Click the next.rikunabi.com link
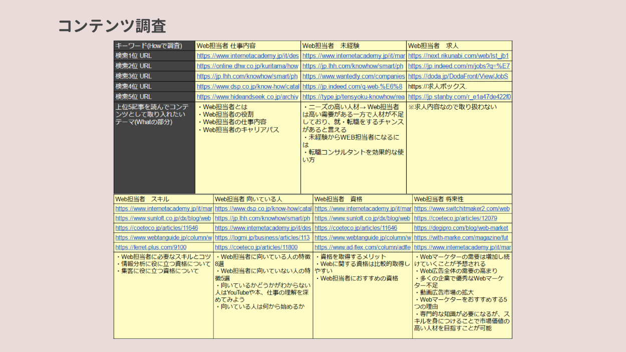The image size is (626, 352). 458,56
